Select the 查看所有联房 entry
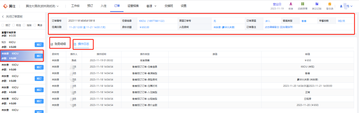The height and width of the screenshot is (113, 359). tap(9, 32)
